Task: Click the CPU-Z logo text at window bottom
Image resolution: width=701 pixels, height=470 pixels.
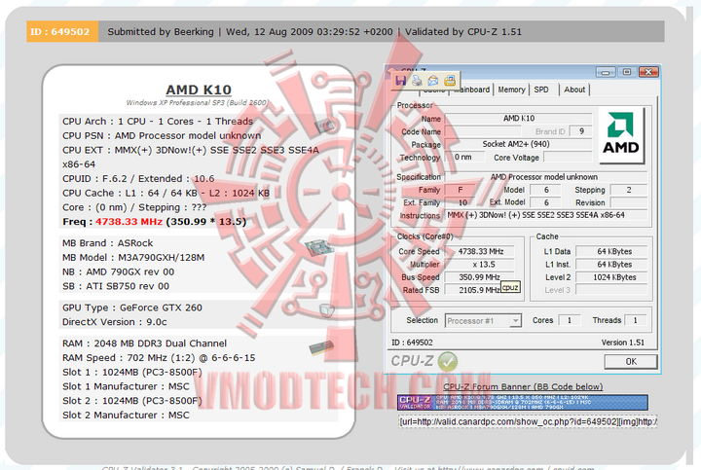Action: tap(412, 361)
